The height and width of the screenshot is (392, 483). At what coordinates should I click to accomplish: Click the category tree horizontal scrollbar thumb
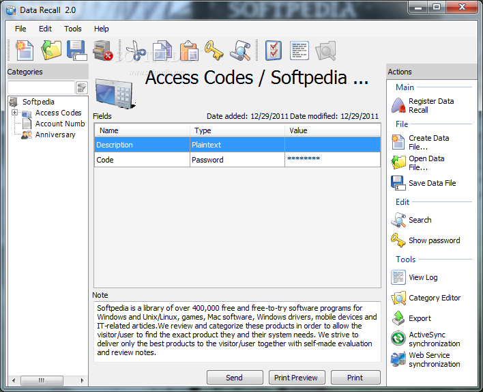coord(42,380)
